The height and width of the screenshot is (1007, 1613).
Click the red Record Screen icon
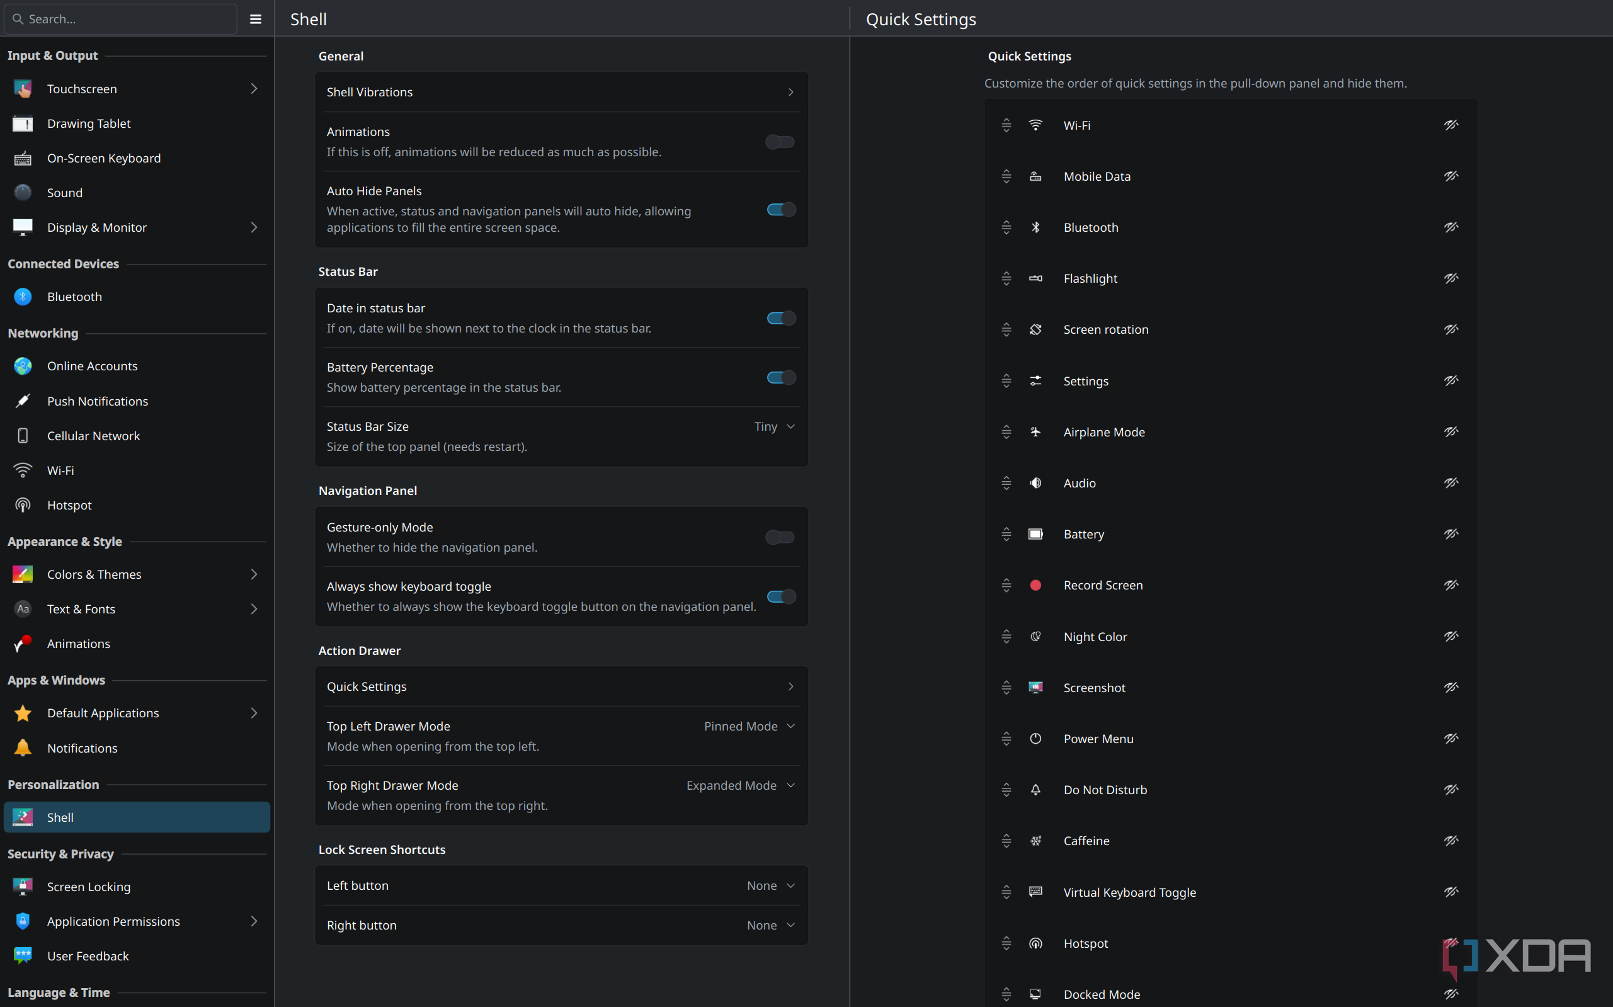(x=1035, y=585)
